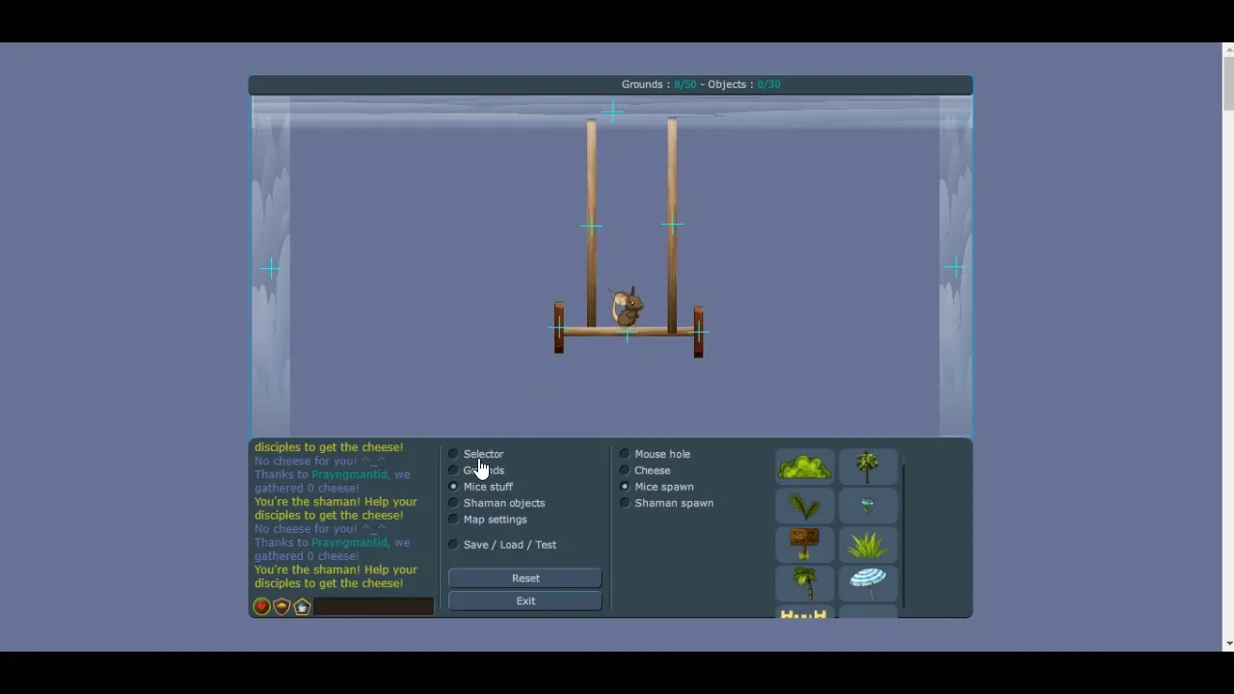Click the teacup pentagon icon by chat
This screenshot has width=1234, height=694.
(x=302, y=606)
